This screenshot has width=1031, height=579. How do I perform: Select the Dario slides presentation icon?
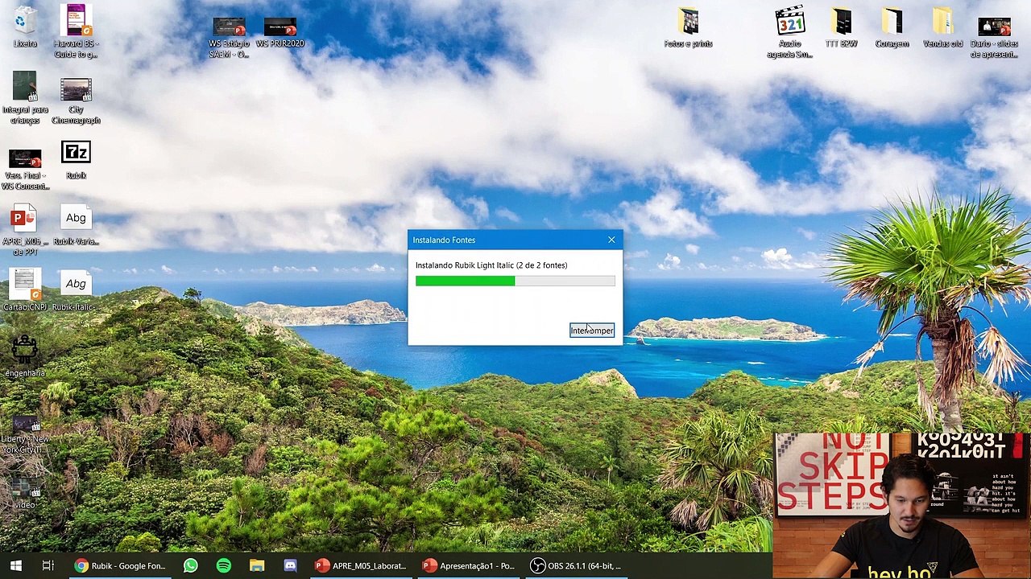(x=994, y=38)
